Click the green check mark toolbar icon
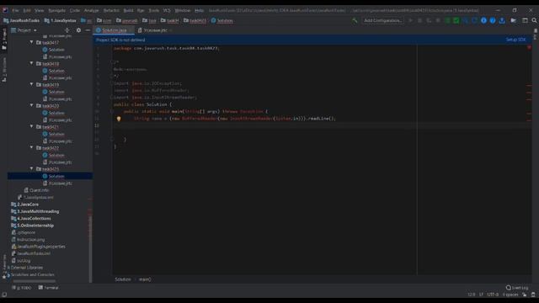The image size is (539, 303). [x=456, y=20]
